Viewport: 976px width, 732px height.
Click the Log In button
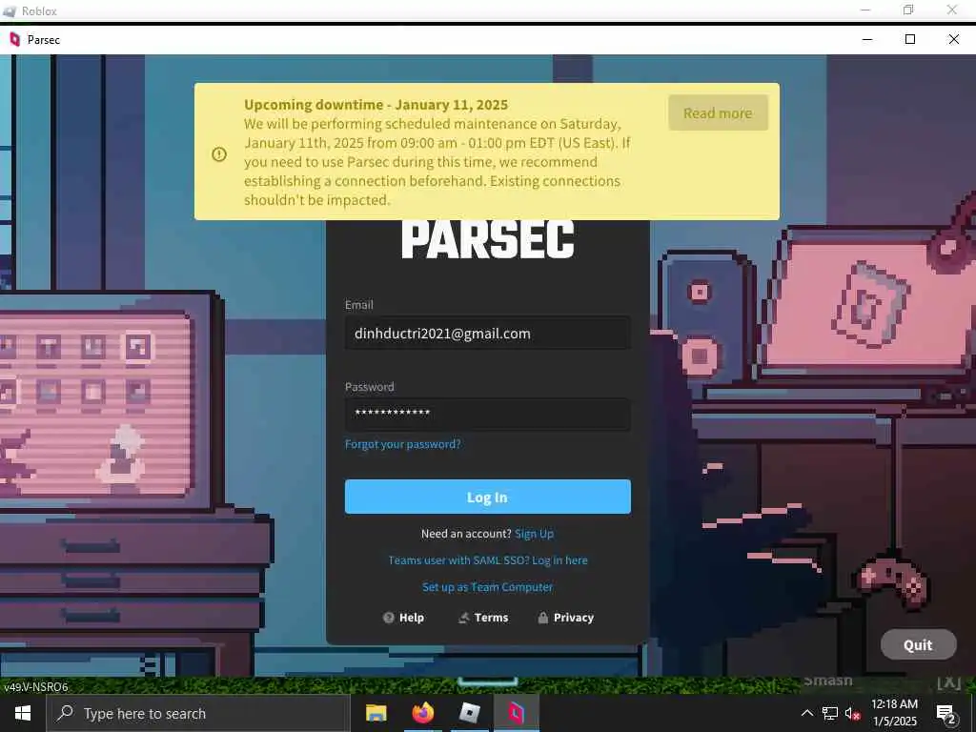(487, 497)
